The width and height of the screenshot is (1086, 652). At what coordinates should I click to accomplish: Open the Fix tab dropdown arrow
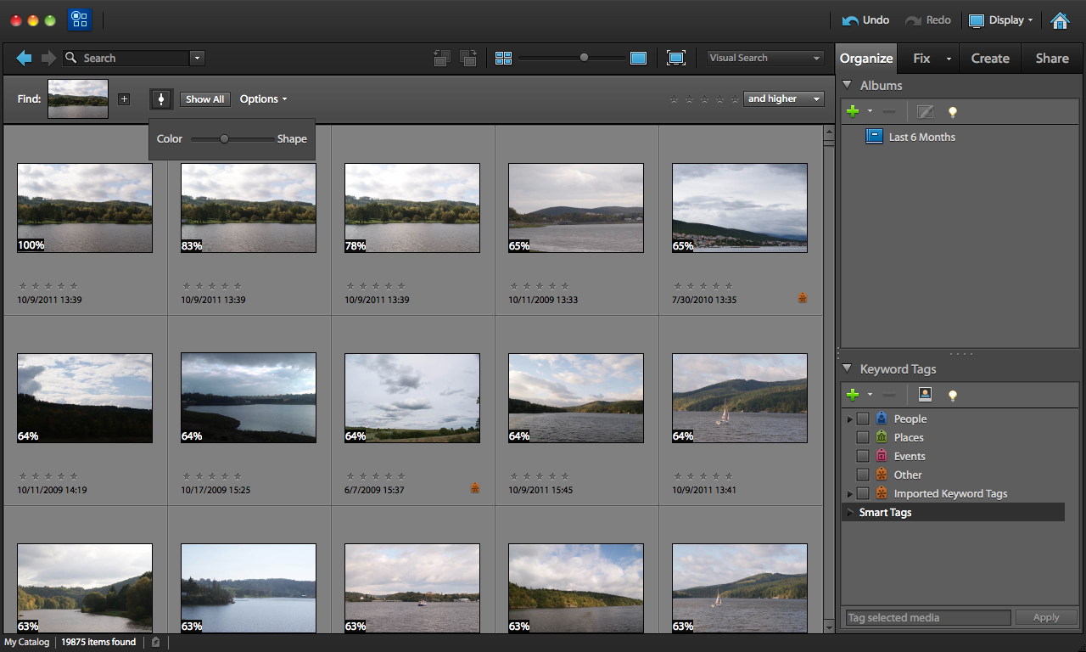tap(949, 59)
